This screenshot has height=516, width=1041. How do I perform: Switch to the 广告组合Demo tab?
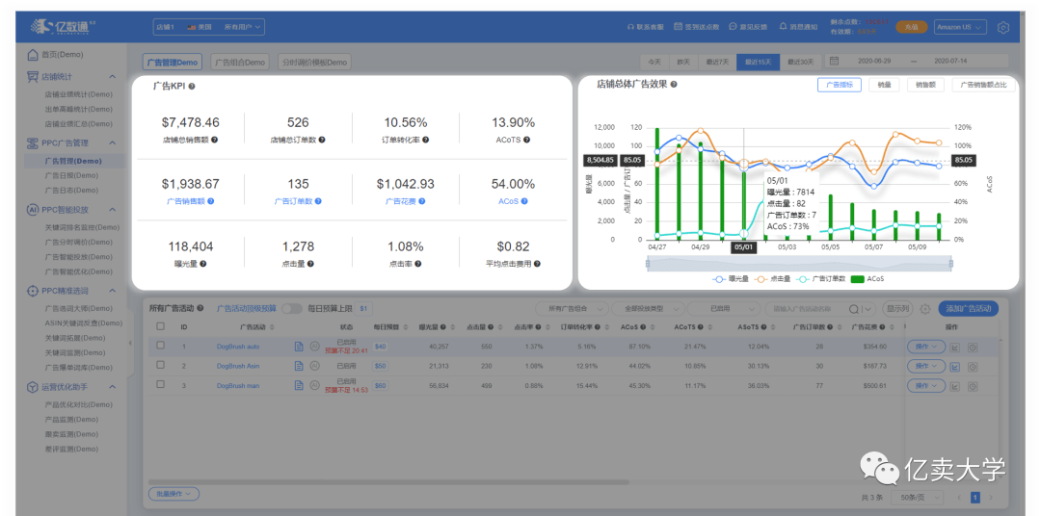[x=239, y=63]
